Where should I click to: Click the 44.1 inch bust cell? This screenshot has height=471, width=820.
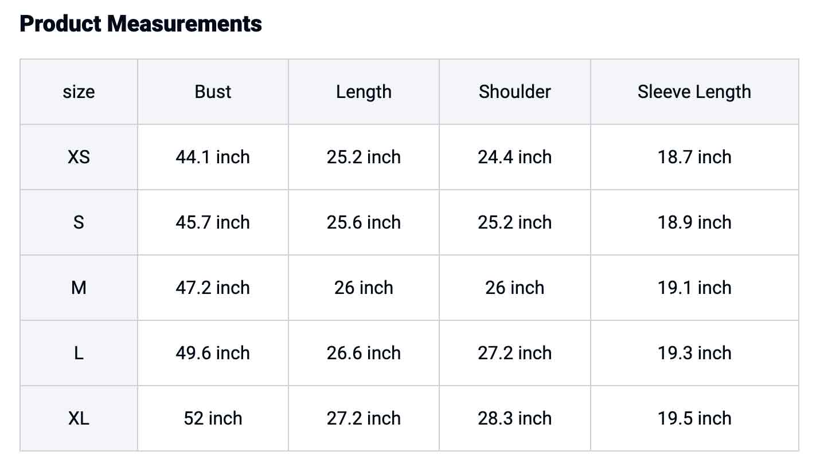[x=213, y=157]
